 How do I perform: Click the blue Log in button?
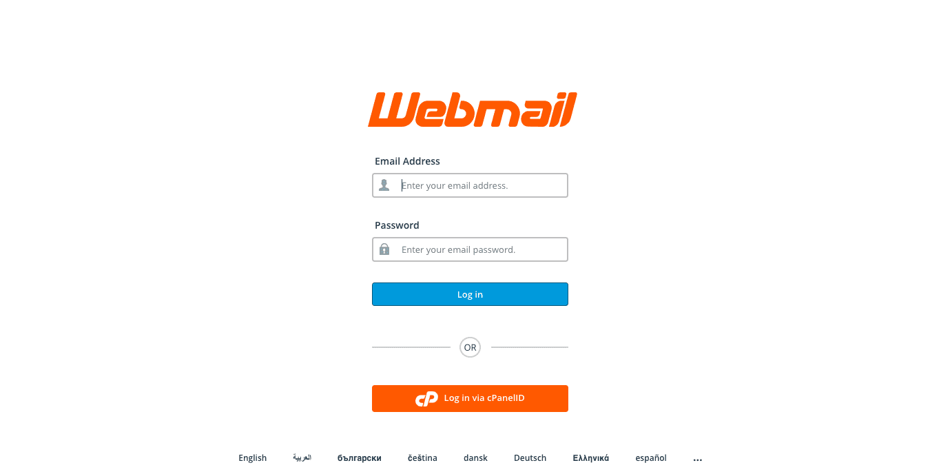point(470,294)
